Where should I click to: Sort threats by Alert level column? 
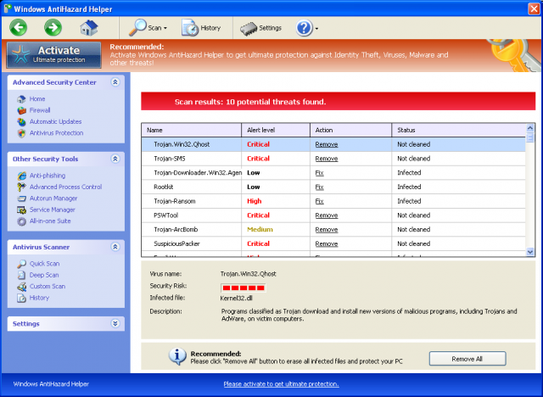click(x=276, y=130)
